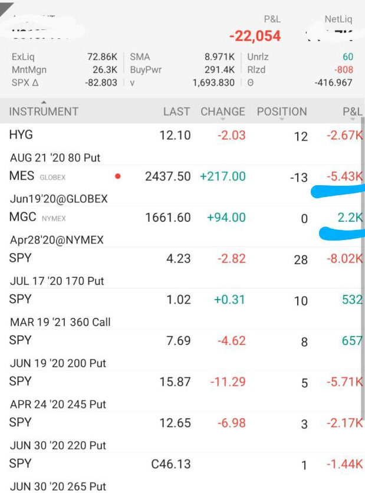365x493 pixels.
Task: Click MES last price 2437.50
Action: point(168,176)
